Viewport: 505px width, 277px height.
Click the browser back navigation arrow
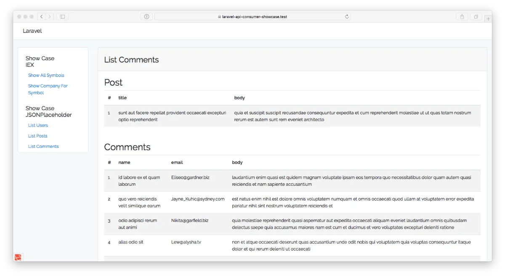[41, 16]
